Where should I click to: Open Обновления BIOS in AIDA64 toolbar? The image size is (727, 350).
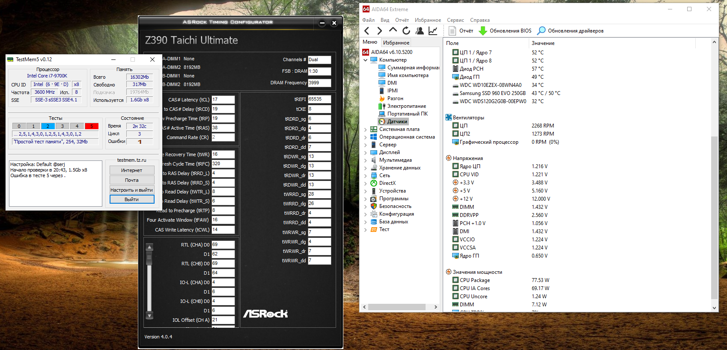(x=505, y=31)
